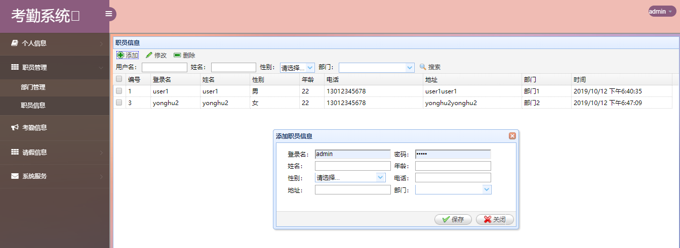Check the row checkbox for yonghu2
The height and width of the screenshot is (248, 680).
(119, 103)
